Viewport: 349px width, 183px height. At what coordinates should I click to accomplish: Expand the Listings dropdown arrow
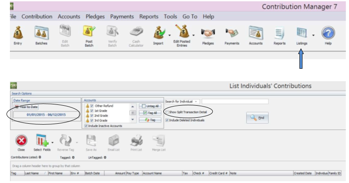(313, 35)
